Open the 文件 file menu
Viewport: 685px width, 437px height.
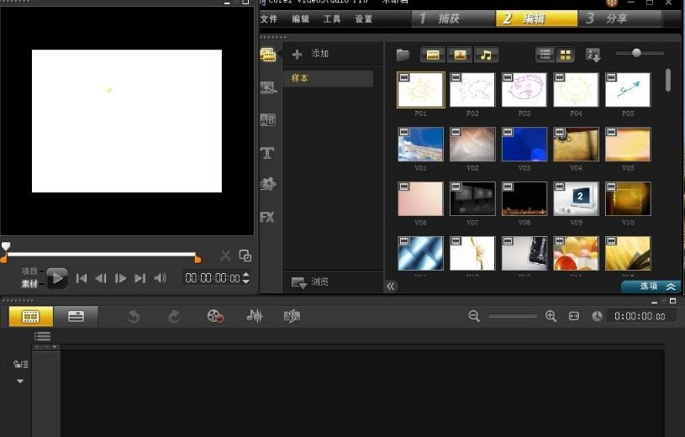(269, 18)
